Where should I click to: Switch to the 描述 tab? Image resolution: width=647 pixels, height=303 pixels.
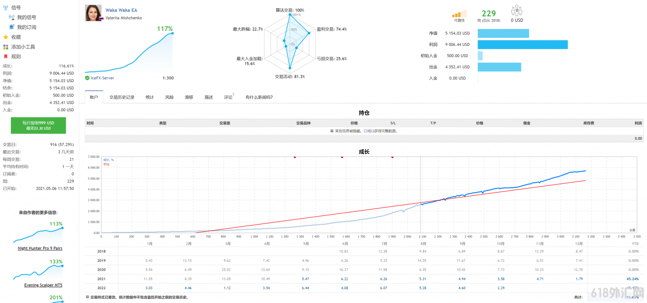pos(209,97)
